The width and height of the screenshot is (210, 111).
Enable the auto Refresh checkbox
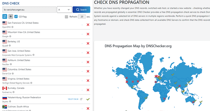[x=66, y=17]
